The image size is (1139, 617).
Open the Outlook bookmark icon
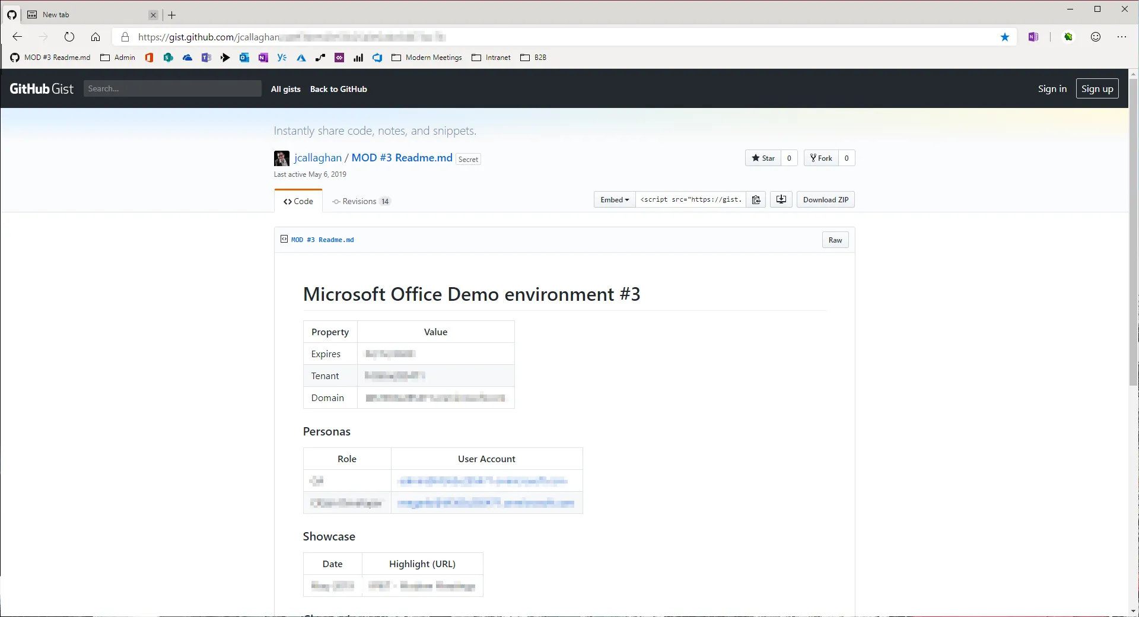pos(244,58)
